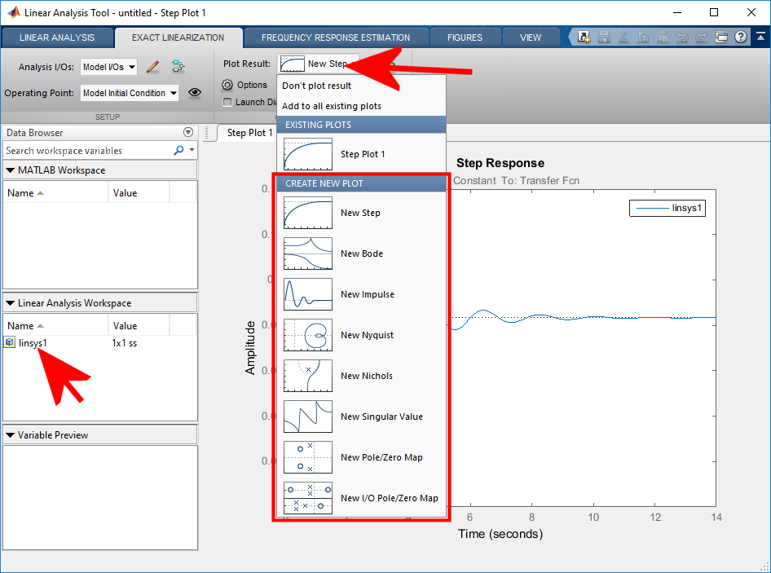Click the eye icon next to Operating Point

[x=195, y=92]
